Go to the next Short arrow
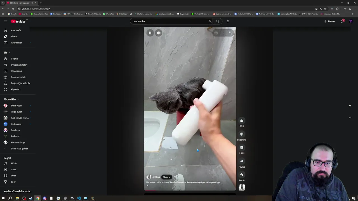 point(350,117)
